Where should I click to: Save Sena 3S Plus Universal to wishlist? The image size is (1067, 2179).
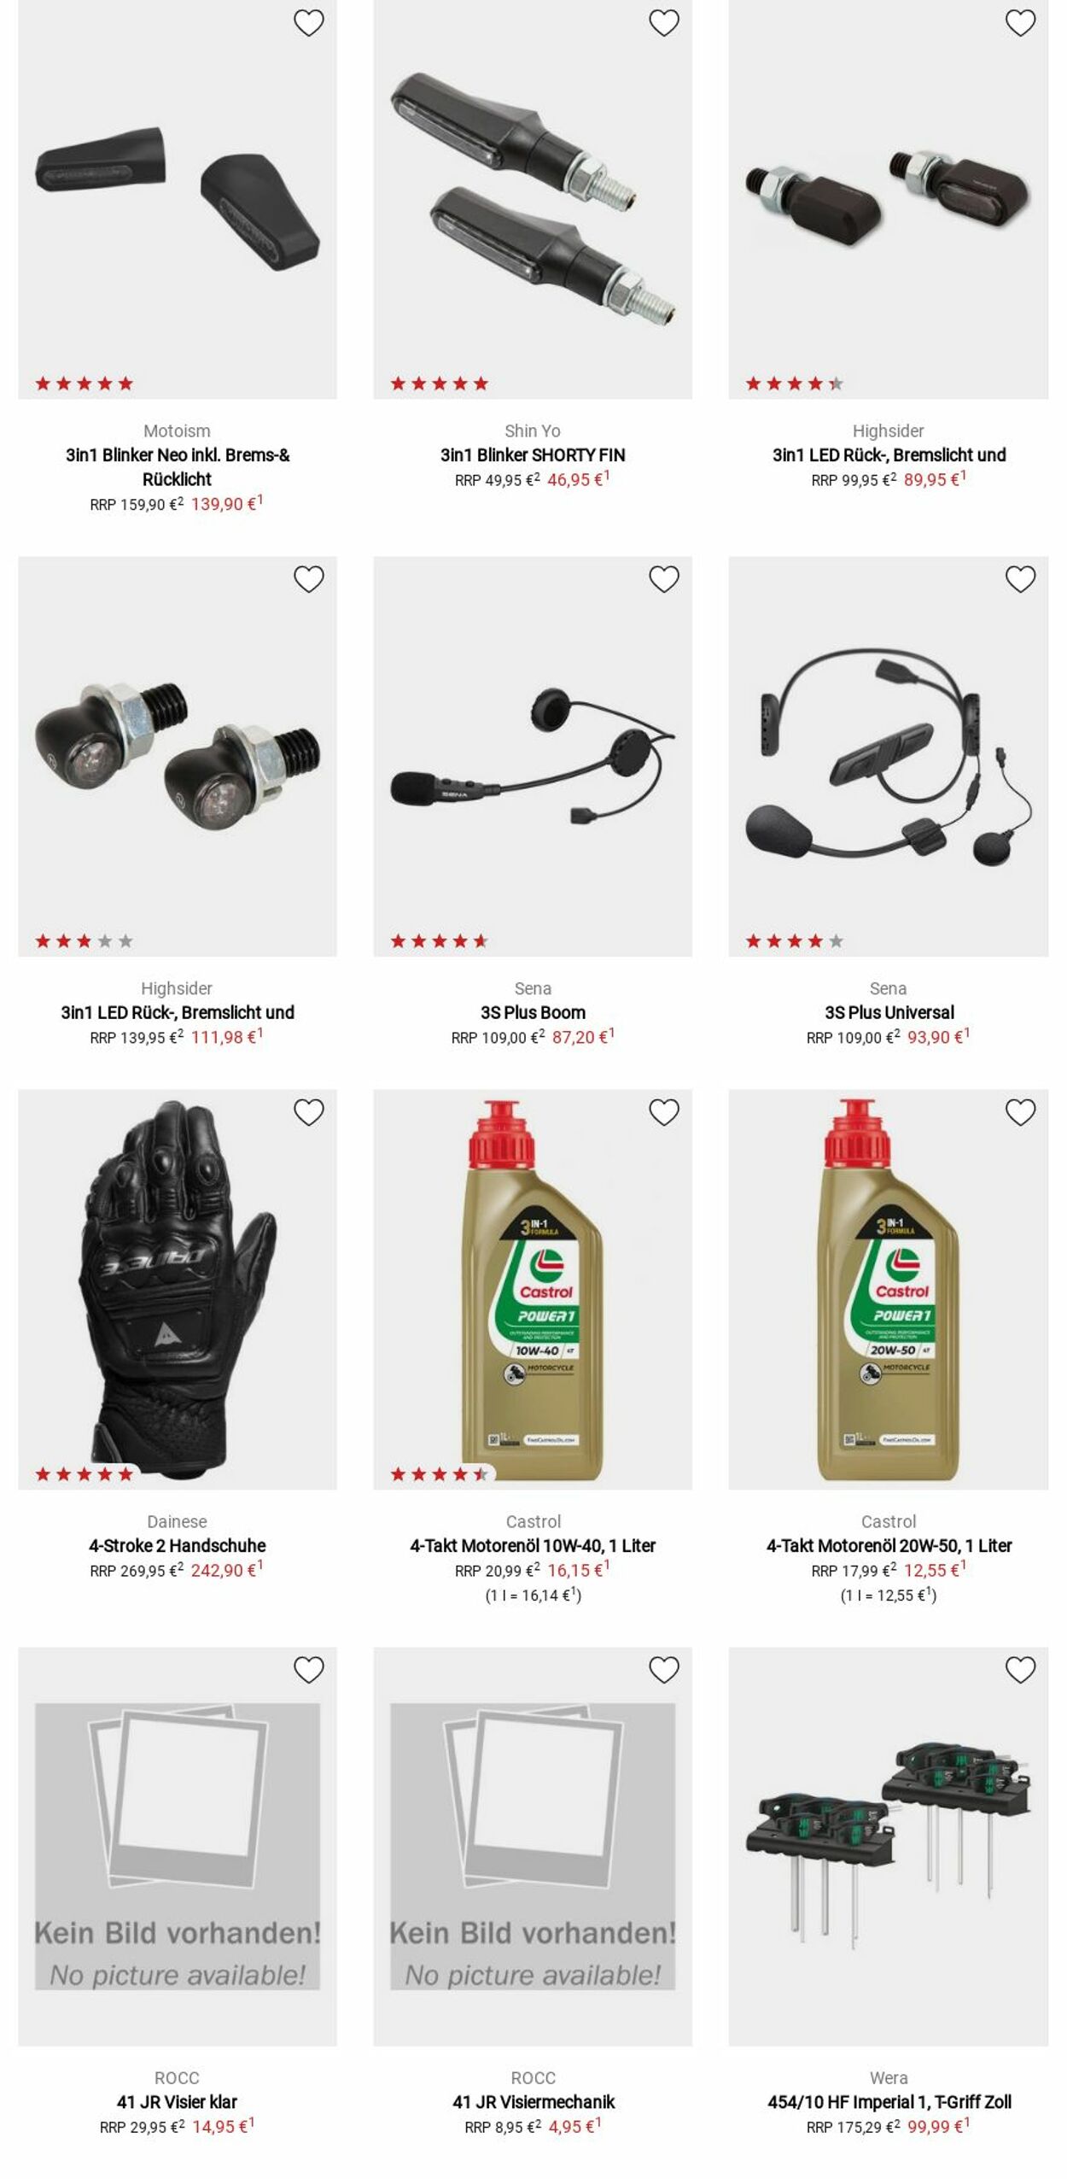(1019, 579)
